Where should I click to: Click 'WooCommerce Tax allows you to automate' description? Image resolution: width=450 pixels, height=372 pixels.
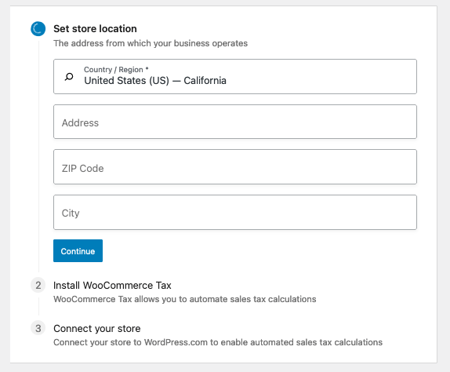(x=185, y=299)
